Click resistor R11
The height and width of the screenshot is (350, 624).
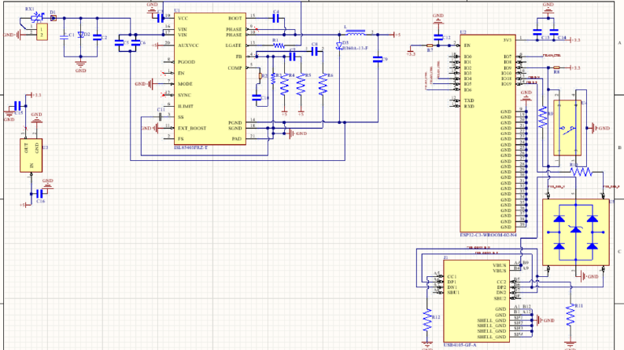tap(570, 315)
